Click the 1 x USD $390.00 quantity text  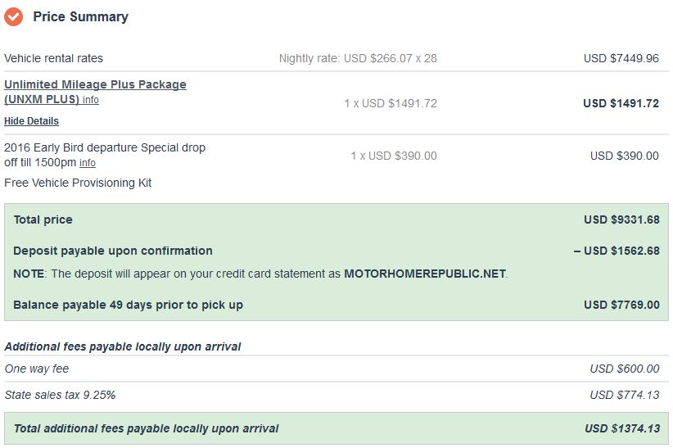pos(393,156)
